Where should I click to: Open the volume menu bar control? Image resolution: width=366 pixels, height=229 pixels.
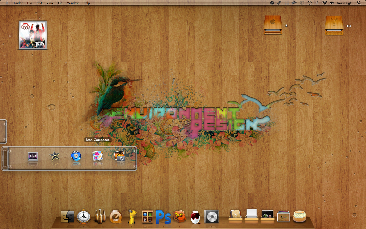pyautogui.click(x=332, y=3)
